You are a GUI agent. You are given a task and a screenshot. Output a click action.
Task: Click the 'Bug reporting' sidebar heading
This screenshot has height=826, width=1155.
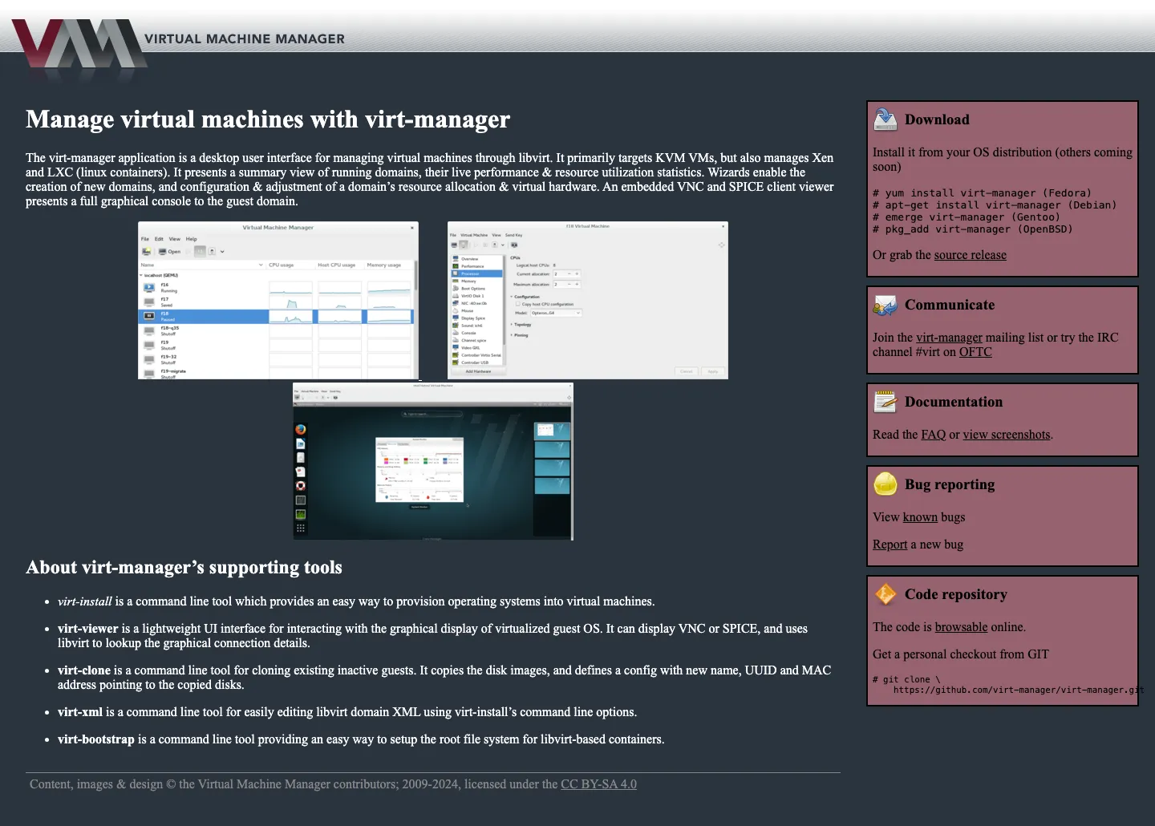coord(950,484)
